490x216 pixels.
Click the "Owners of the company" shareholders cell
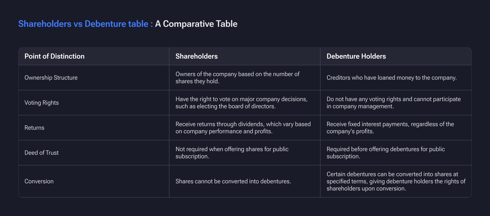pyautogui.click(x=237, y=78)
